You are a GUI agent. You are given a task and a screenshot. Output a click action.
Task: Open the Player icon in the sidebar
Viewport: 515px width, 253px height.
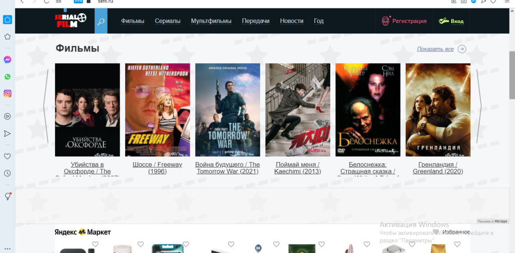[7, 116]
